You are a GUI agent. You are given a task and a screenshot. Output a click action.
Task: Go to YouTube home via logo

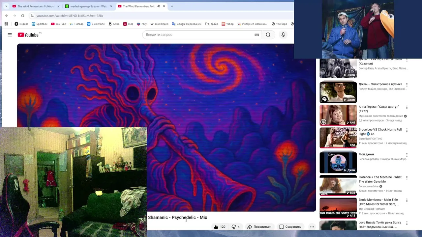pyautogui.click(x=28, y=35)
